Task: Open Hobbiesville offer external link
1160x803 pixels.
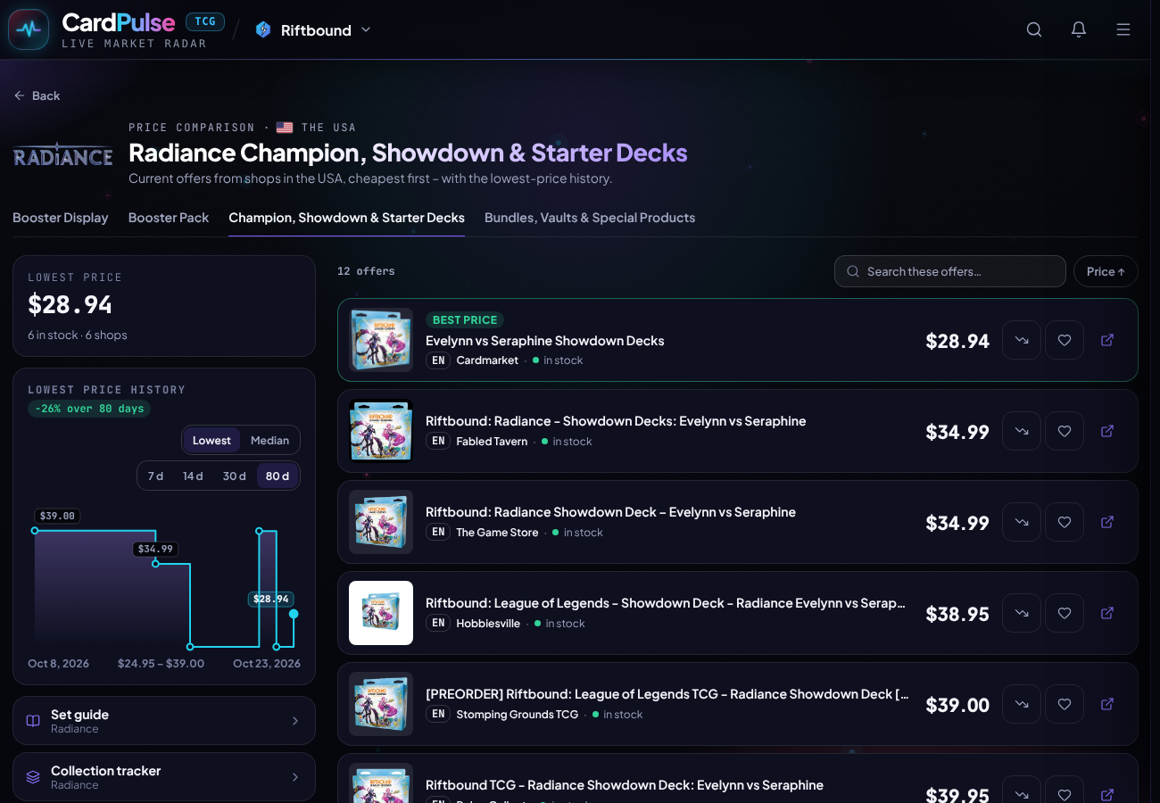Action: (x=1107, y=613)
